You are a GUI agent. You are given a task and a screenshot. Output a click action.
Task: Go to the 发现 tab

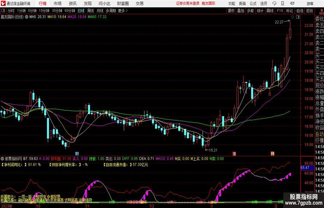click(x=87, y=3)
